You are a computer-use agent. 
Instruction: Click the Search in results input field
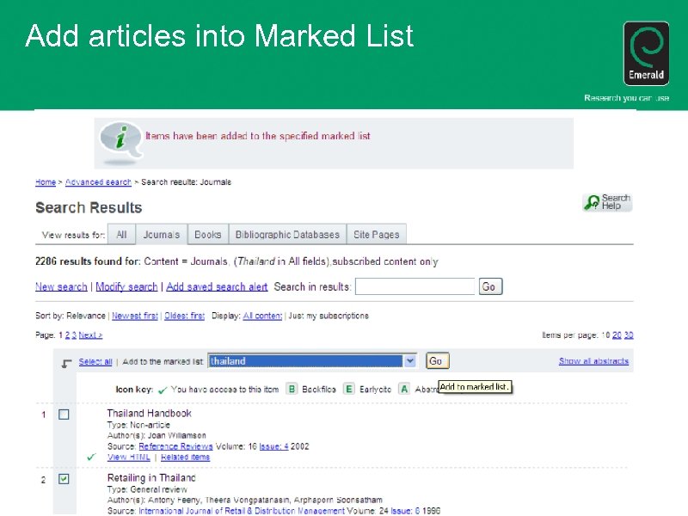(415, 286)
